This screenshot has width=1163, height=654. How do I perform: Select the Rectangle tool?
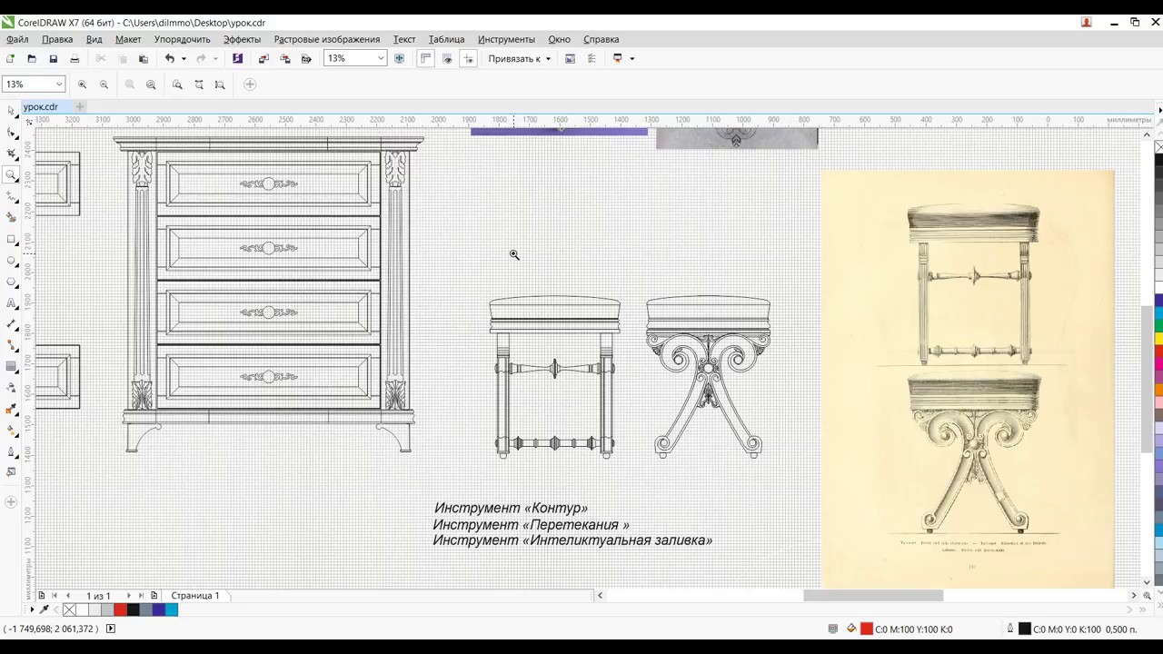[11, 239]
